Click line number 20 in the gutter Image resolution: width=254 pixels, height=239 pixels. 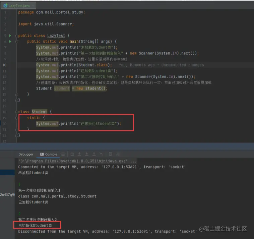tap(4, 124)
